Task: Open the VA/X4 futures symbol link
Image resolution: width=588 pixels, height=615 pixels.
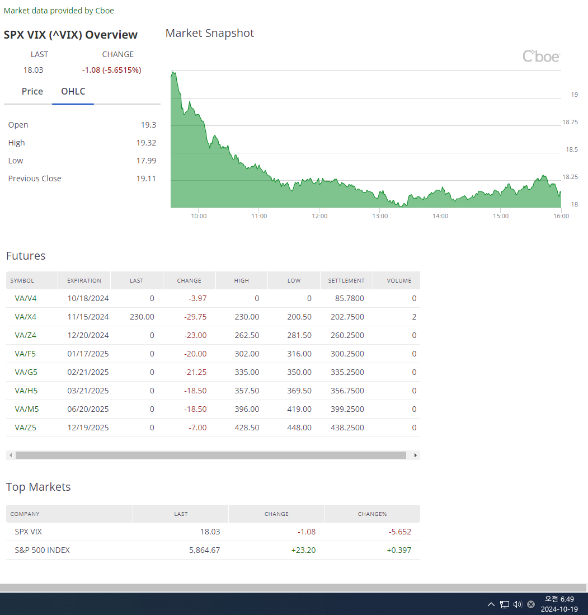Action: click(26, 317)
